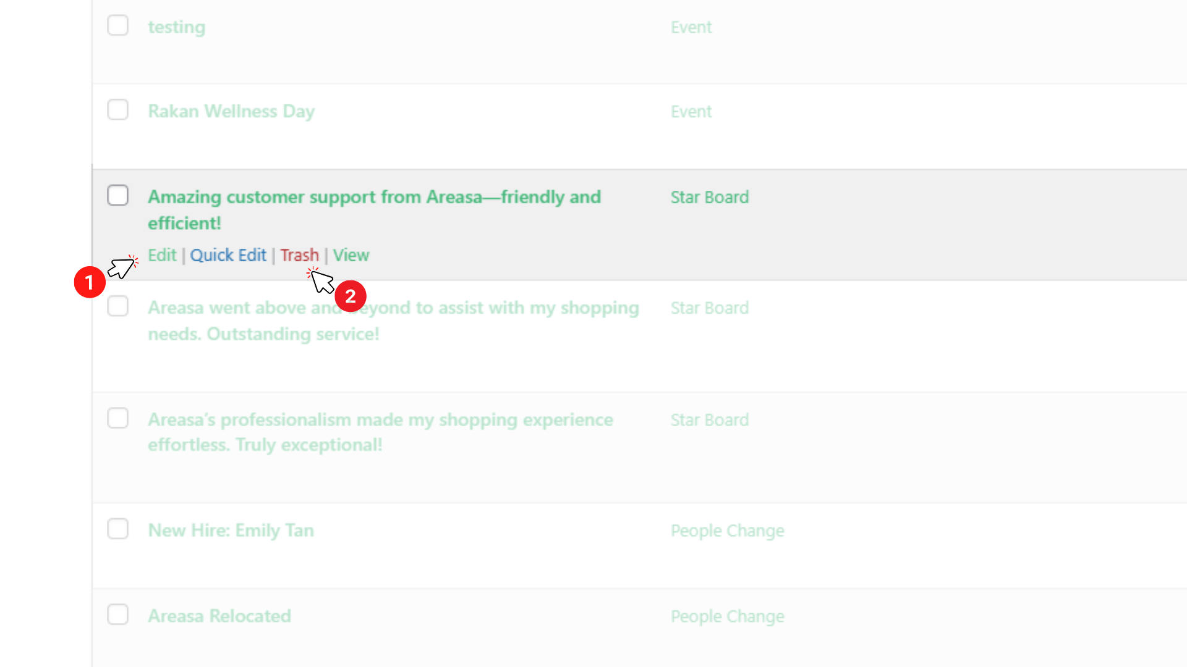Select the Areasa's professionalism row checkbox
The width and height of the screenshot is (1187, 667).
click(x=117, y=418)
